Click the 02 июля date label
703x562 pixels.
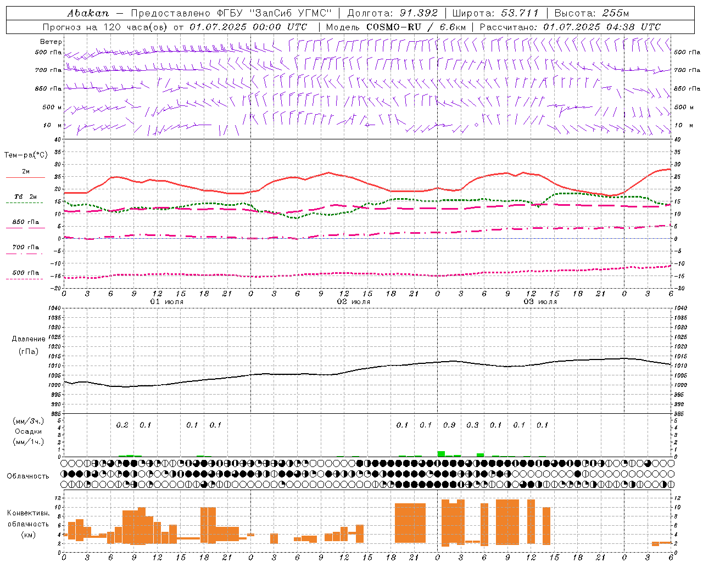point(354,302)
